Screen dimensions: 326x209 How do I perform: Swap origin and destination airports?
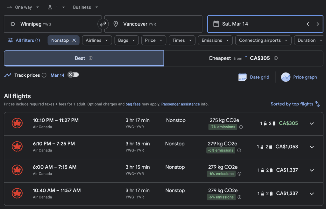click(x=103, y=24)
